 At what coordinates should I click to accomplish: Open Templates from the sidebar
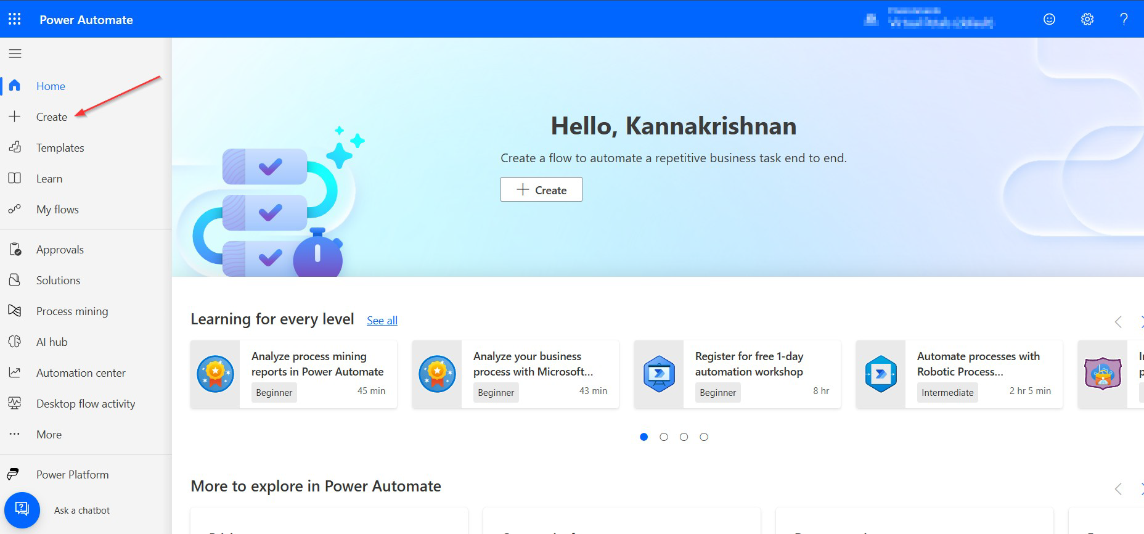pos(60,147)
